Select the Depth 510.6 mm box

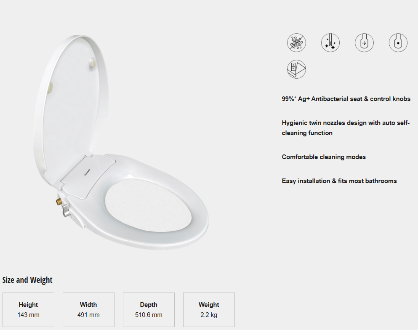click(149, 310)
